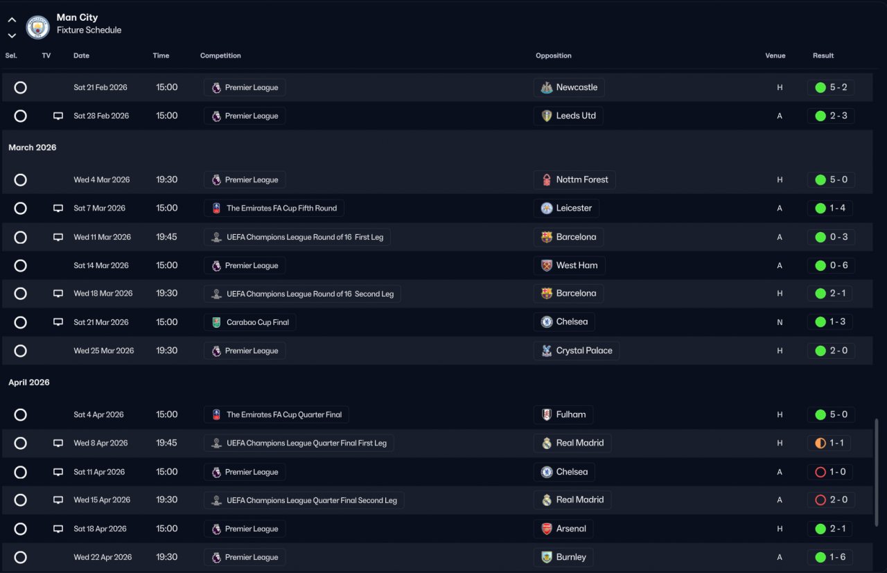Select the Sat 18 Apr 2026 fixture circle

21,529
